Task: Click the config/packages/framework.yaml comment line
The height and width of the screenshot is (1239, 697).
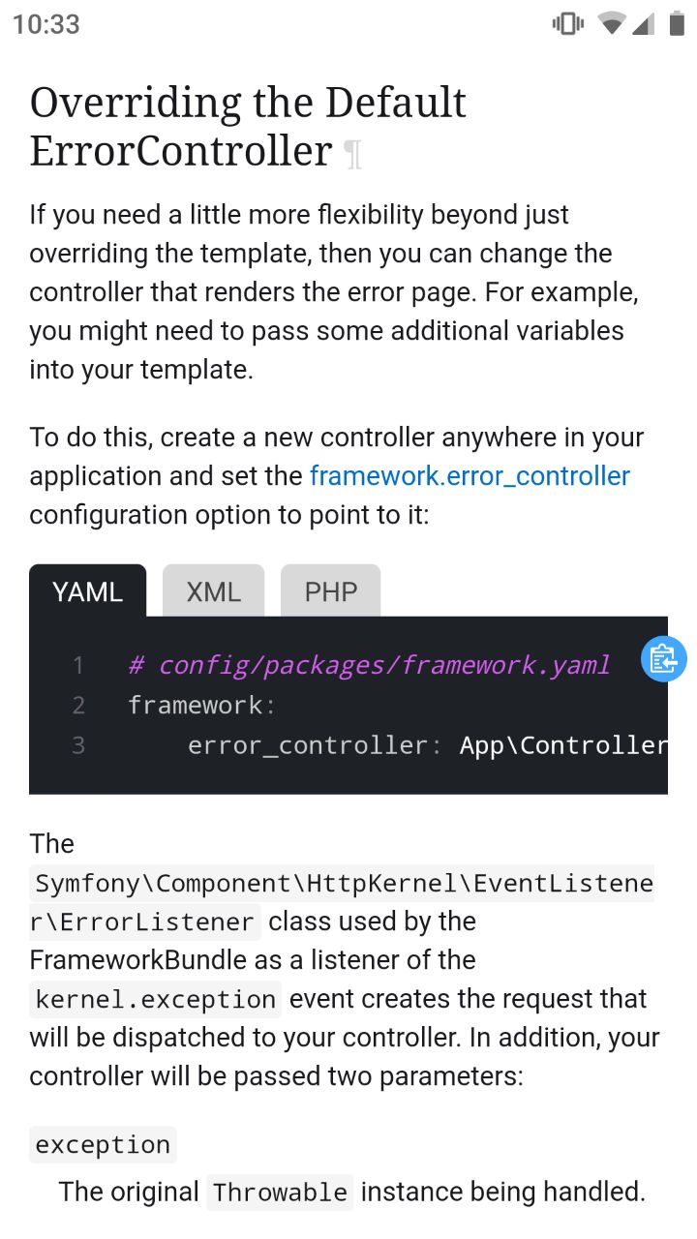Action: tap(369, 665)
